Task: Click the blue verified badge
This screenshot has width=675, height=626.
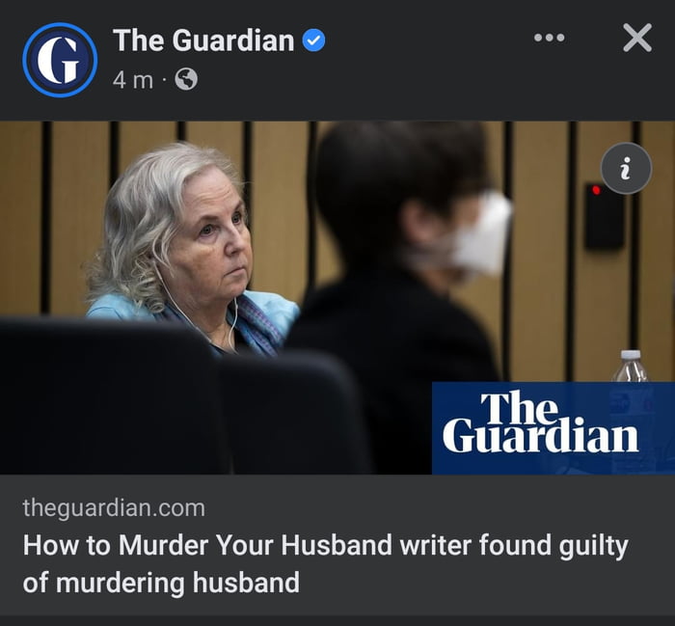Action: pos(313,41)
